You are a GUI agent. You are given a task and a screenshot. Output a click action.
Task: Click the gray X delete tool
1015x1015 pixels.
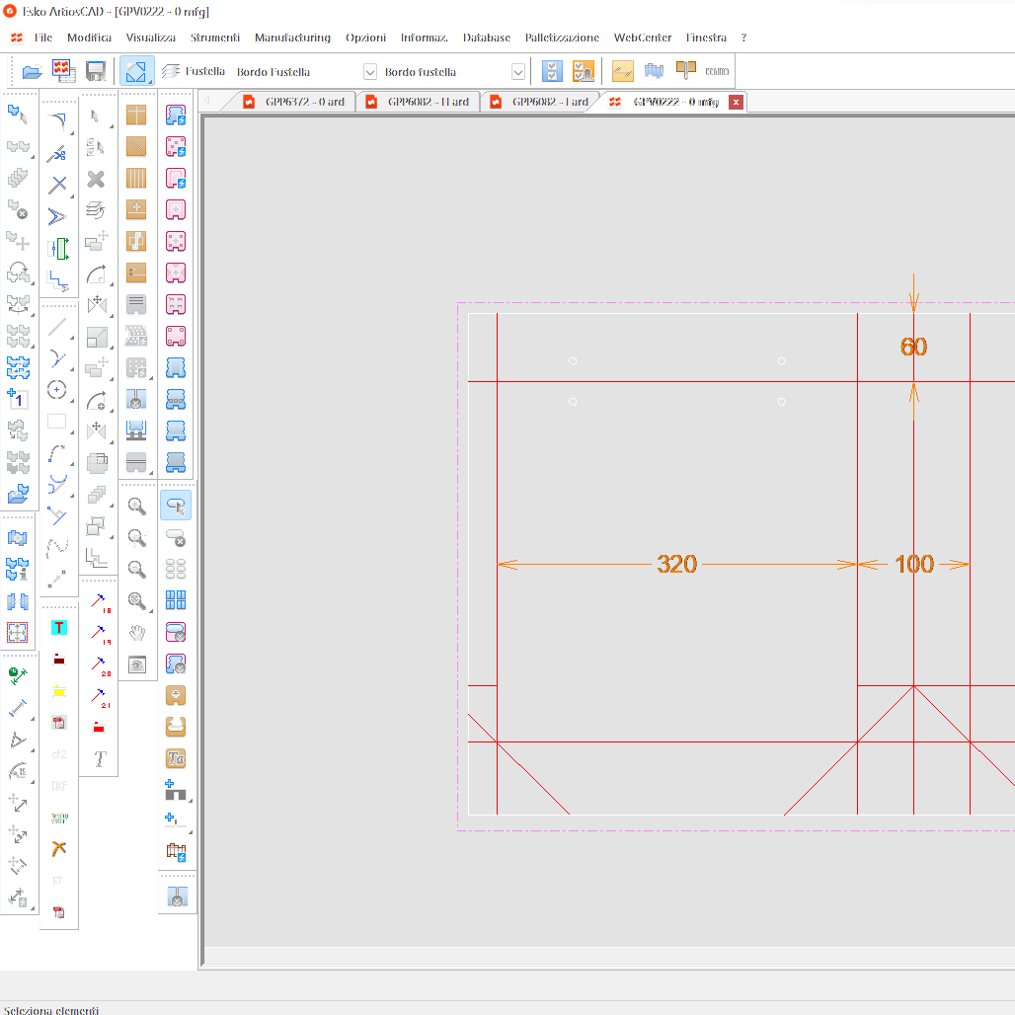(x=96, y=180)
